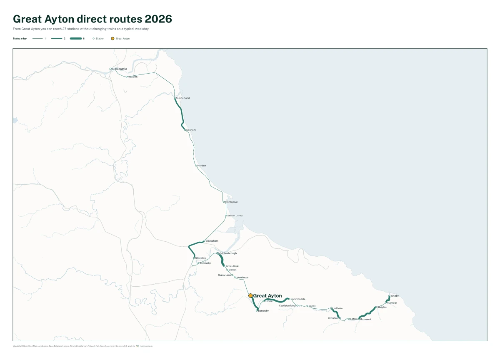500x357 pixels.
Task: Select the thinnest legend line for 1 train
Action: 37,39
